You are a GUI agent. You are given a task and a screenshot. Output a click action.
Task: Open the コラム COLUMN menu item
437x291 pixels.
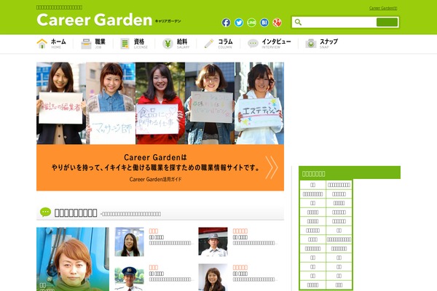(225, 44)
